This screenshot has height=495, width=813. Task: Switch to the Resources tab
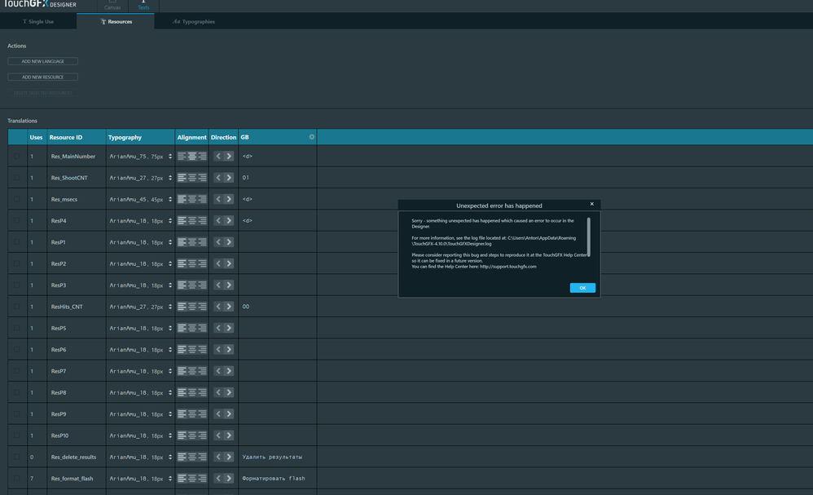(116, 21)
